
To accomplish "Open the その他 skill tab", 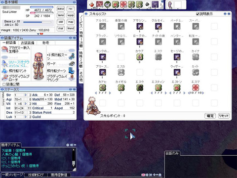I will point(81,76).
